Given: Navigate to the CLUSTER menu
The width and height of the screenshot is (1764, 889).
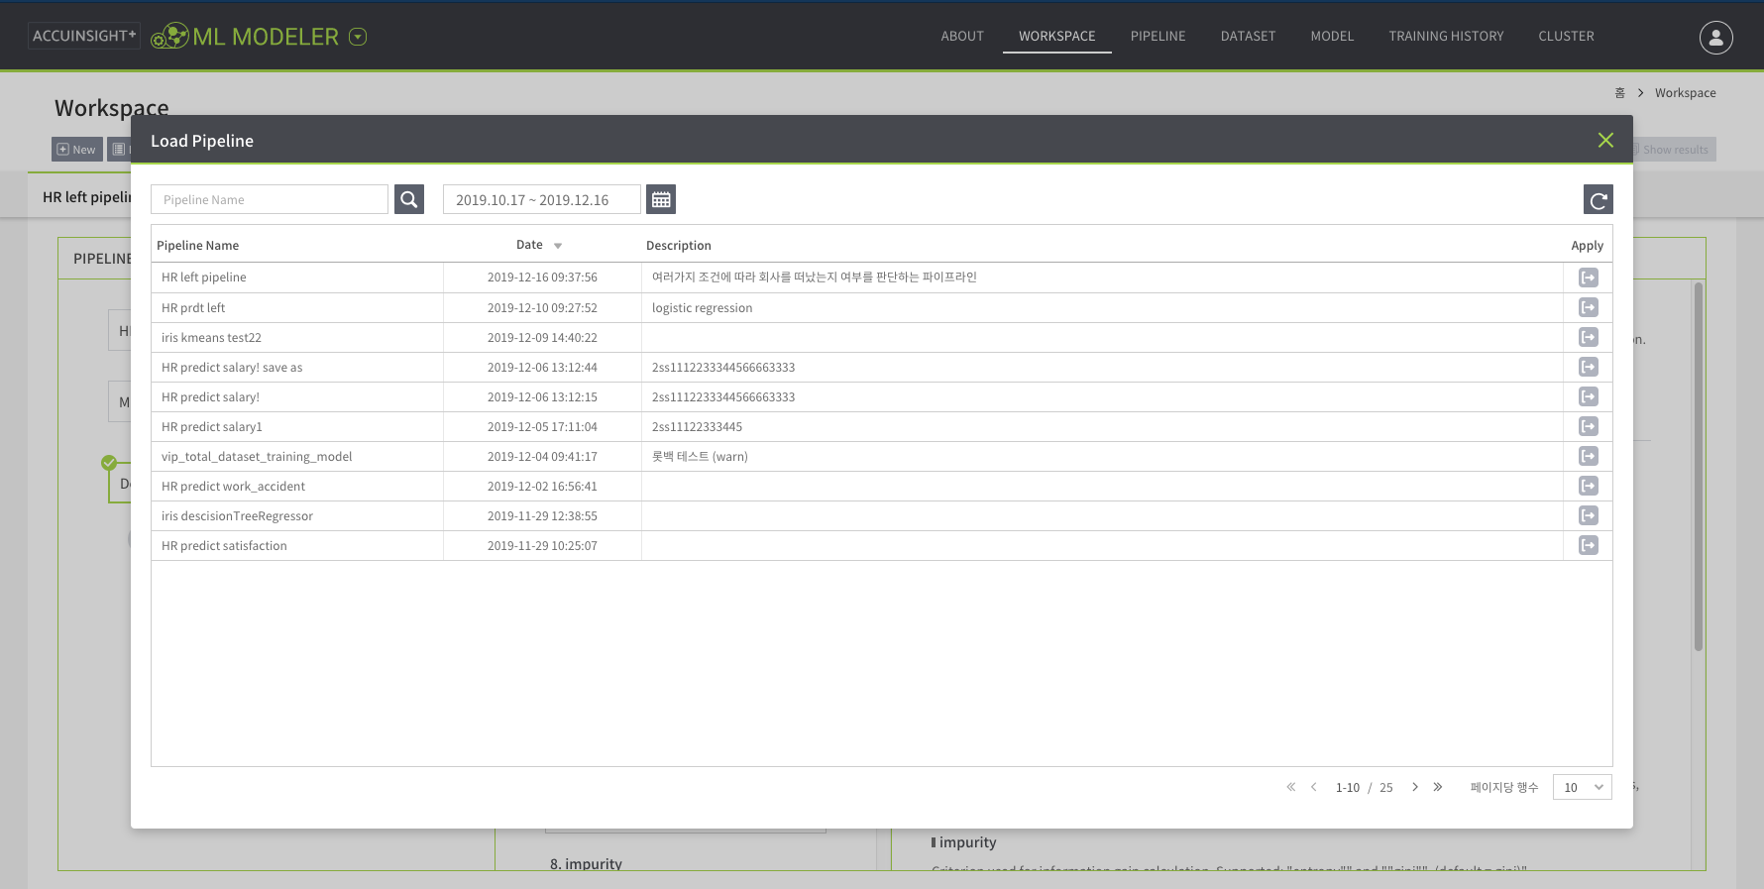Looking at the screenshot, I should [1566, 36].
